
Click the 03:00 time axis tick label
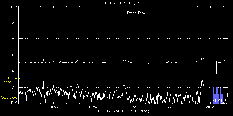pyautogui.click(x=171, y=107)
